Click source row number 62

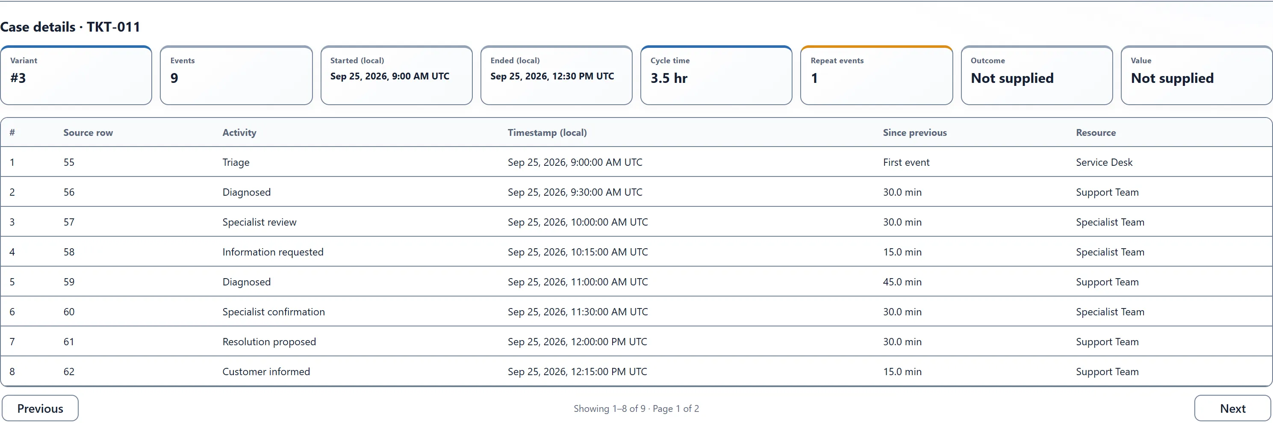pos(69,372)
